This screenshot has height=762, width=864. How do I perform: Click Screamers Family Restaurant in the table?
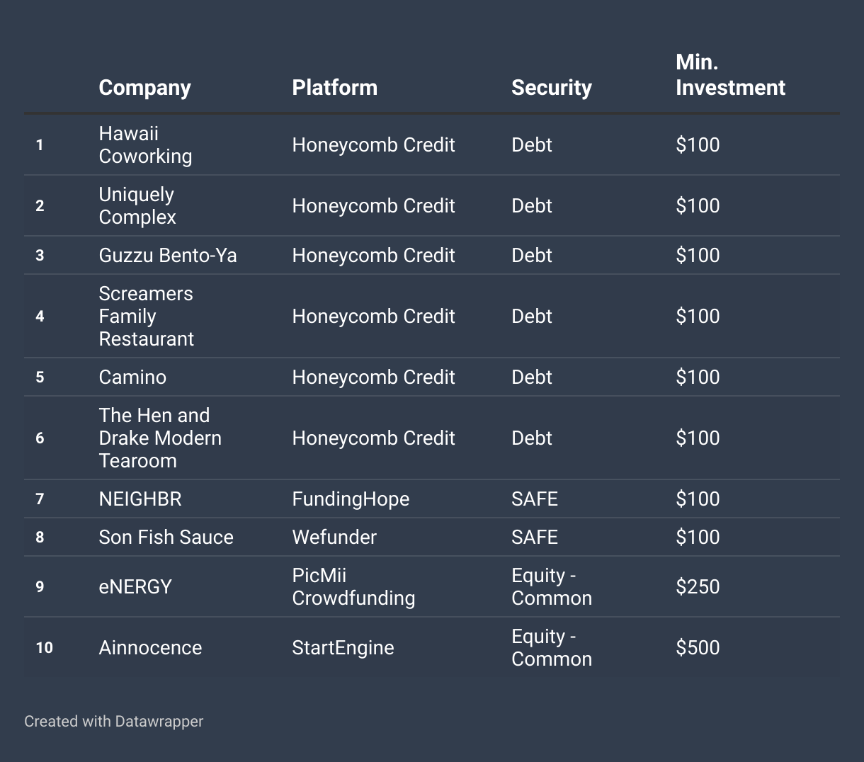coord(146,317)
